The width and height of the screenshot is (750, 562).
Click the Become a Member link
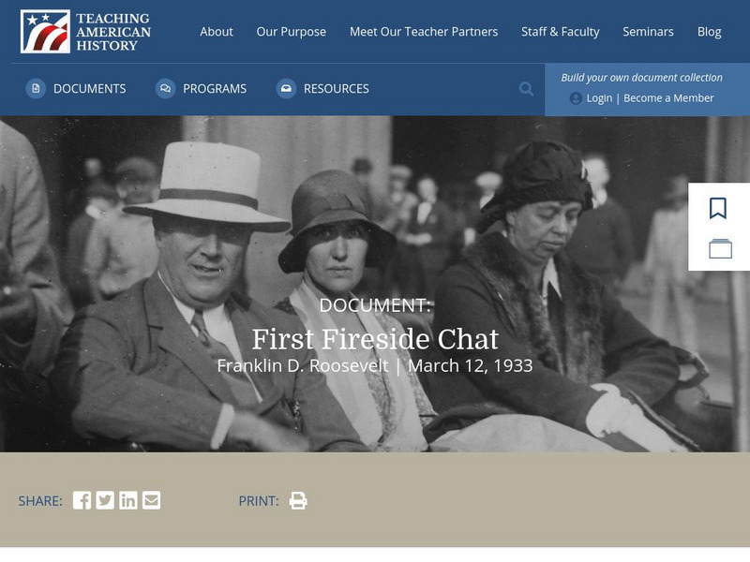[668, 98]
